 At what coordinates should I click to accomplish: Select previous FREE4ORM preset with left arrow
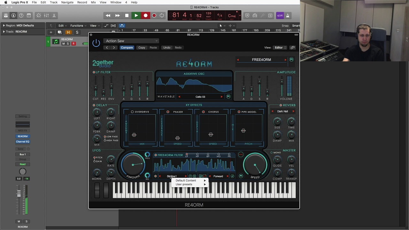238,60
